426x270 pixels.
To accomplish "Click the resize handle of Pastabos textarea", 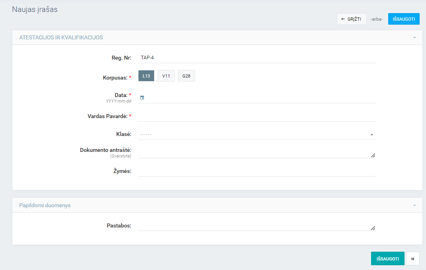I will [x=373, y=228].
